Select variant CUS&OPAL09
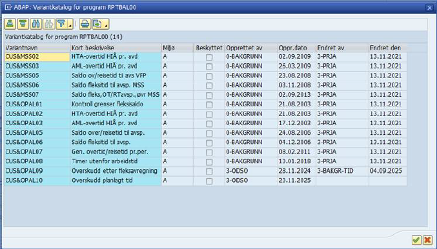Image resolution: width=437 pixels, height=249 pixels. click(x=37, y=171)
